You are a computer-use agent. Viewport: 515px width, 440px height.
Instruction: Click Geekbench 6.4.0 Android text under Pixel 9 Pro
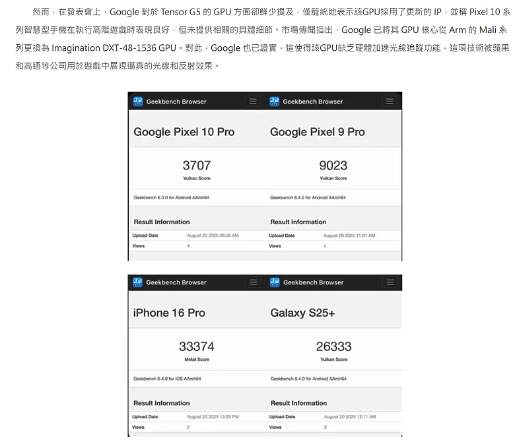308,197
